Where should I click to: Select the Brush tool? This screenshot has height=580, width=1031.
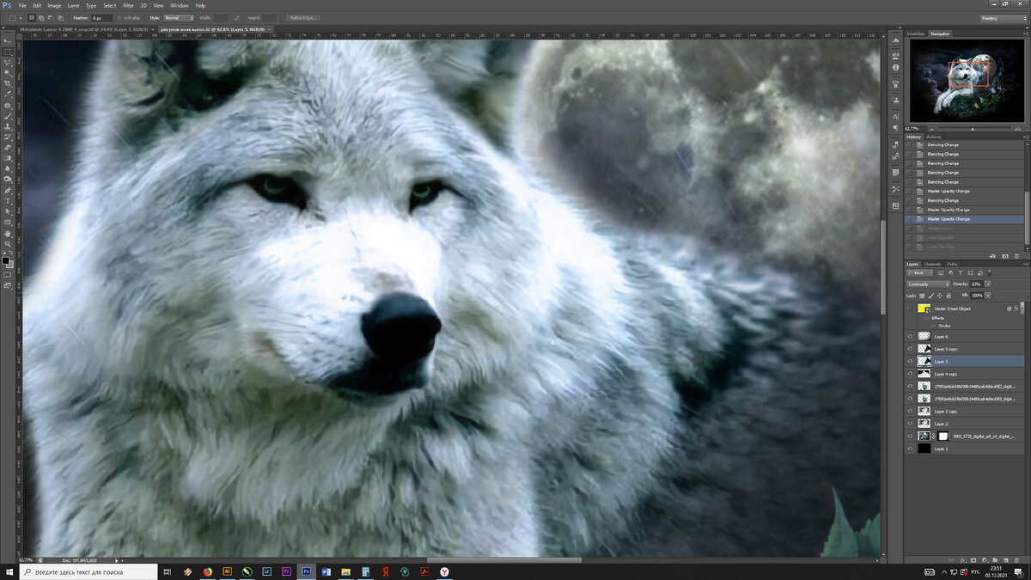[8, 116]
